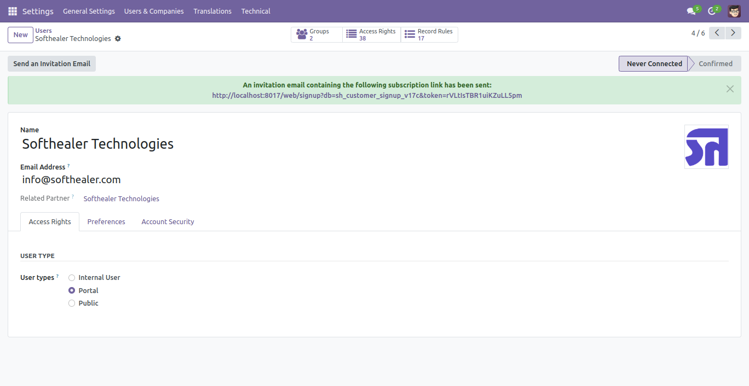Viewport: 749px width, 386px height.
Task: Switch to the Access Rights tab
Action: coord(50,221)
